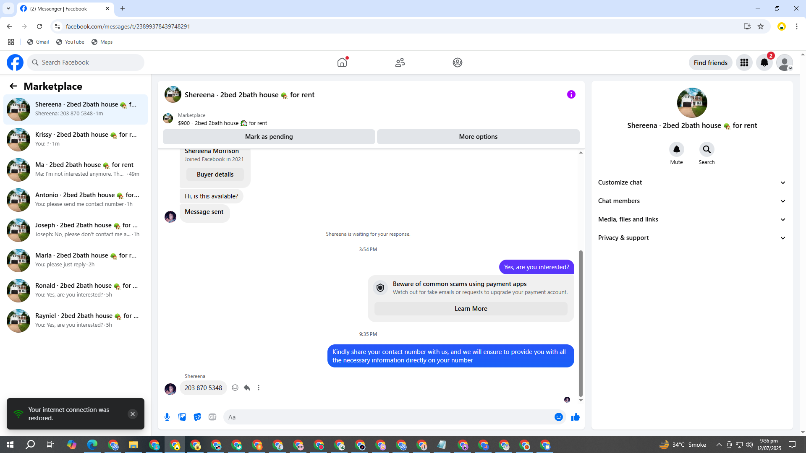Click Mark as pending button
Screen dimensions: 806x453
269,137
